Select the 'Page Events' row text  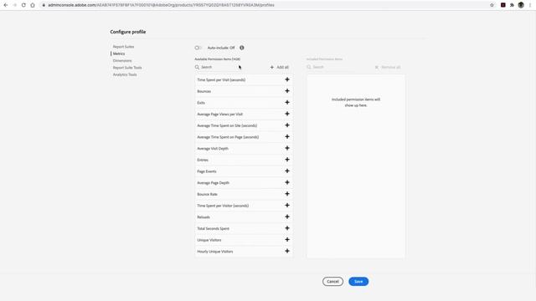click(x=207, y=171)
